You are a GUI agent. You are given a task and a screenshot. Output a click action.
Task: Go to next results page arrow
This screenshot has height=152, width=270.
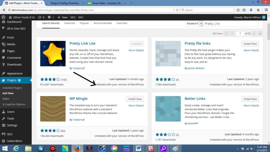[x=254, y=33]
